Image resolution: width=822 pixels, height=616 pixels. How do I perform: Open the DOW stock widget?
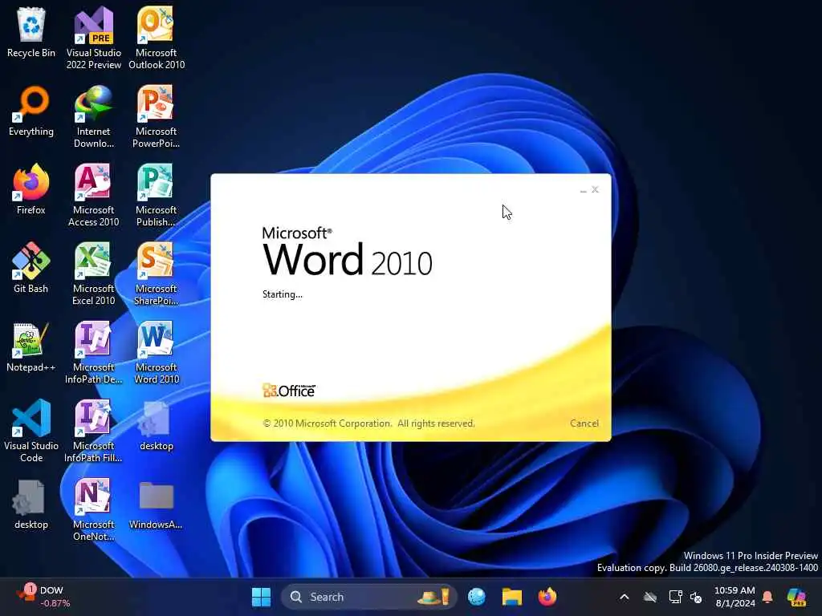[x=43, y=597]
